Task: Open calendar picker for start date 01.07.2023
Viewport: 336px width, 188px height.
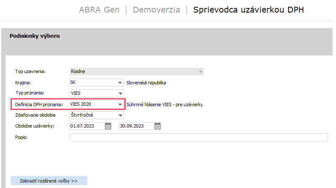Action: tap(108, 126)
